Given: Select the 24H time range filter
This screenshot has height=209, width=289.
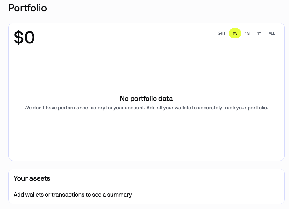Looking at the screenshot, I should point(221,33).
